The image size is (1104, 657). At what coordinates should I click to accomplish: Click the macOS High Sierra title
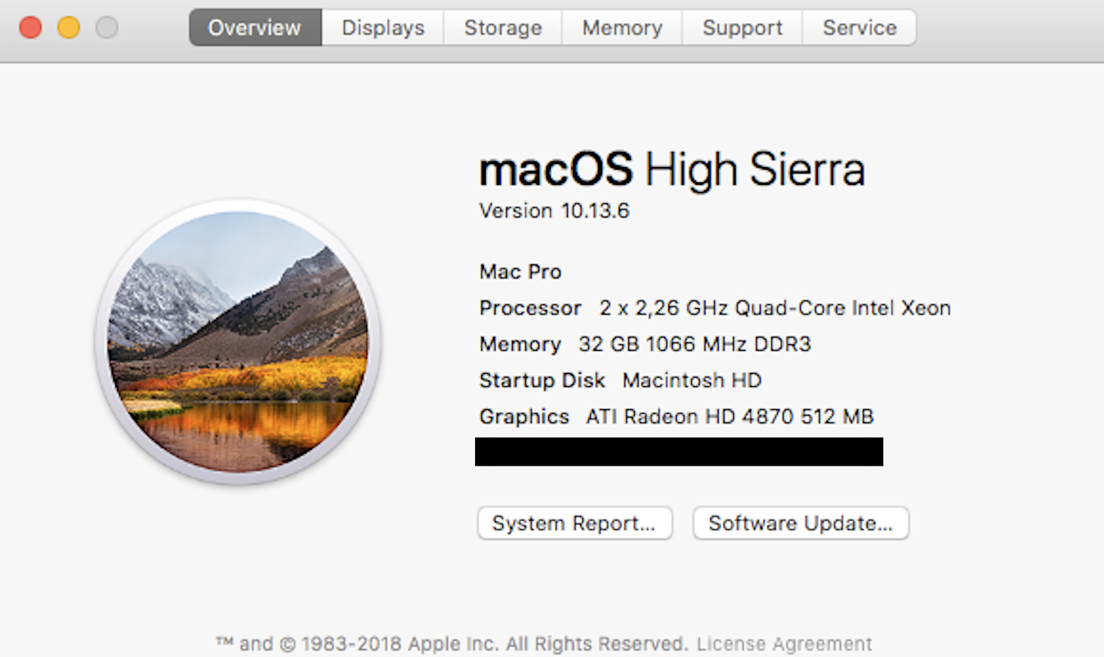tap(672, 170)
